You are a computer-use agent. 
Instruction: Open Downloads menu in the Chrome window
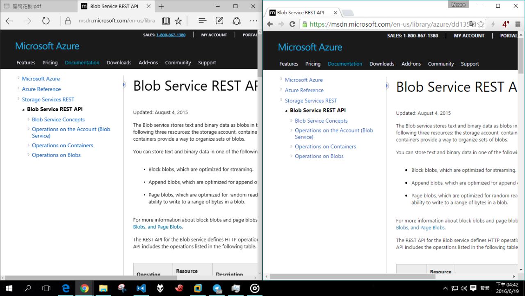point(381,64)
